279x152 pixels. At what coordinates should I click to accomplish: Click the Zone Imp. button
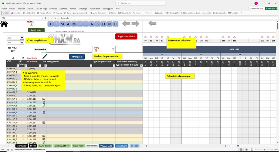[36, 30]
